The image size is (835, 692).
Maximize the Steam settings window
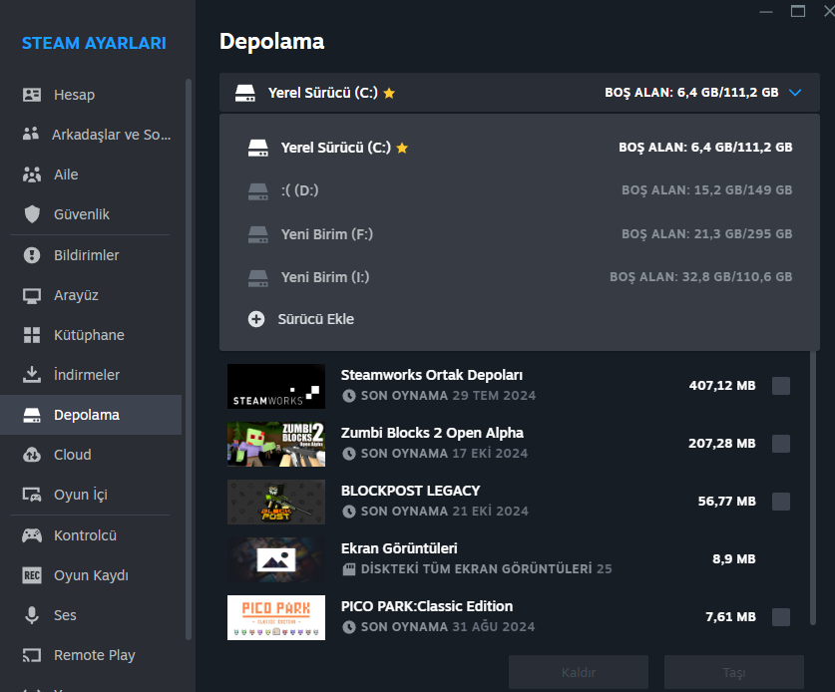coord(798,11)
